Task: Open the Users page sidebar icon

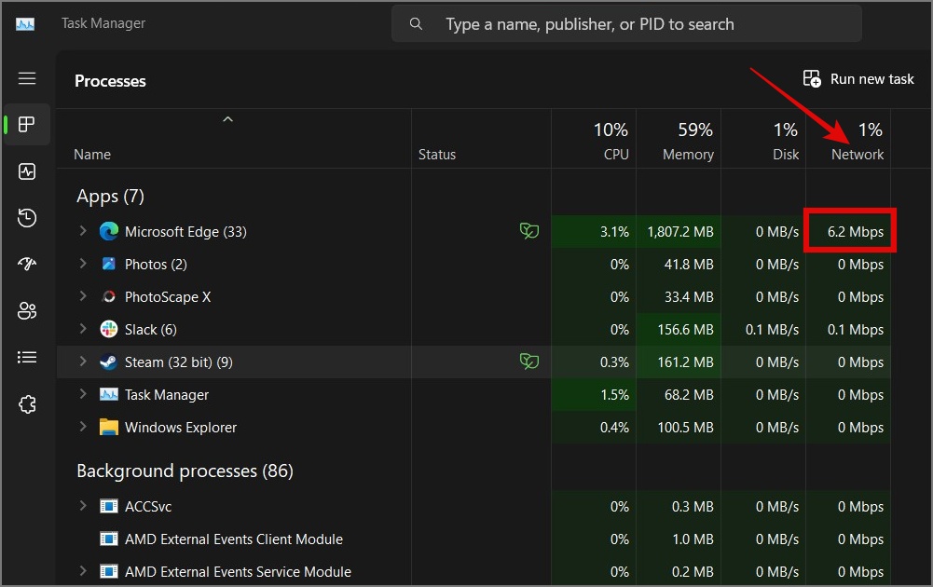Action: (27, 311)
